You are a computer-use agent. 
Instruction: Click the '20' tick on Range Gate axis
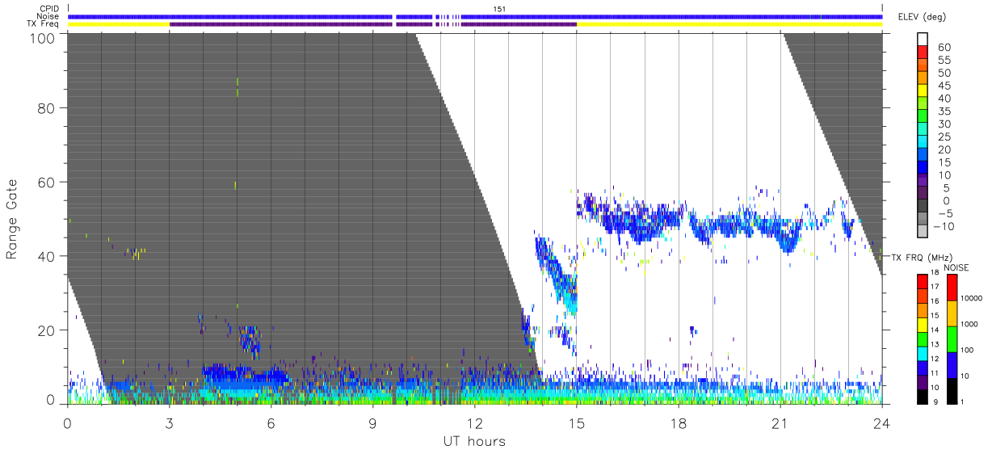tap(46, 330)
